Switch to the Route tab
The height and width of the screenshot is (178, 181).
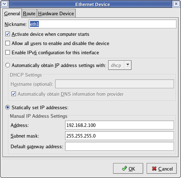(29, 13)
